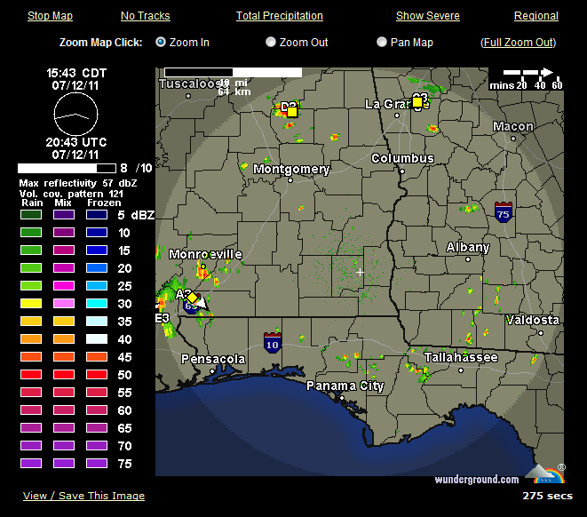Click the Macon city label
Viewport: 587px width, 517px height.
513,126
